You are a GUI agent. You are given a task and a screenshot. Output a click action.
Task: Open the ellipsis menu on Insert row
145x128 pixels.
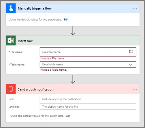pyautogui.click(x=135, y=41)
